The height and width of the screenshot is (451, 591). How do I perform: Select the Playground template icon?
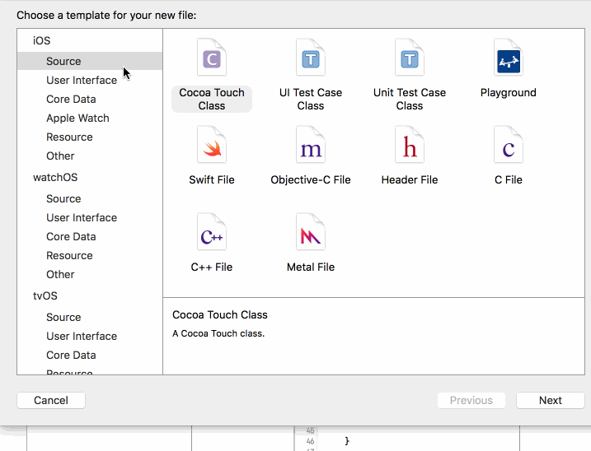(x=509, y=58)
